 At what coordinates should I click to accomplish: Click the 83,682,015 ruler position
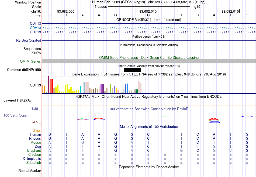230,11
